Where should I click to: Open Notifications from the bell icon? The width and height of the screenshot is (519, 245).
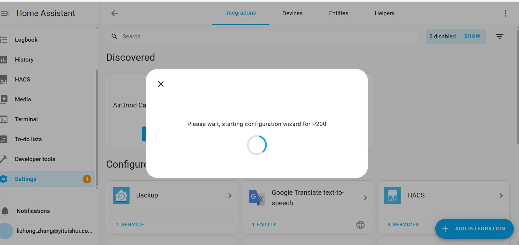click(5, 211)
